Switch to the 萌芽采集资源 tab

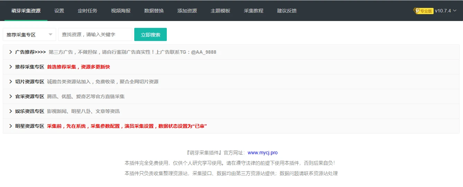click(26, 11)
